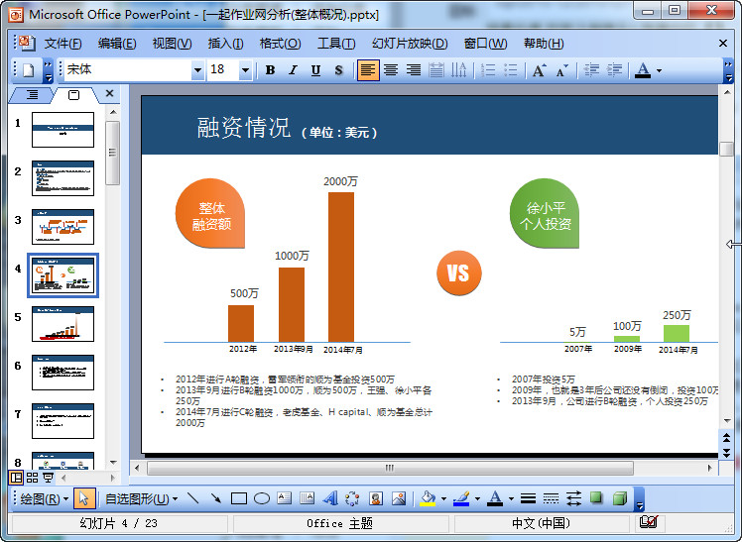Open the Dash Style options

[x=551, y=498]
